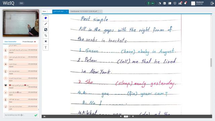Close the active blue whiteboard tab
The height and width of the screenshot is (121, 215).
(x=67, y=11)
